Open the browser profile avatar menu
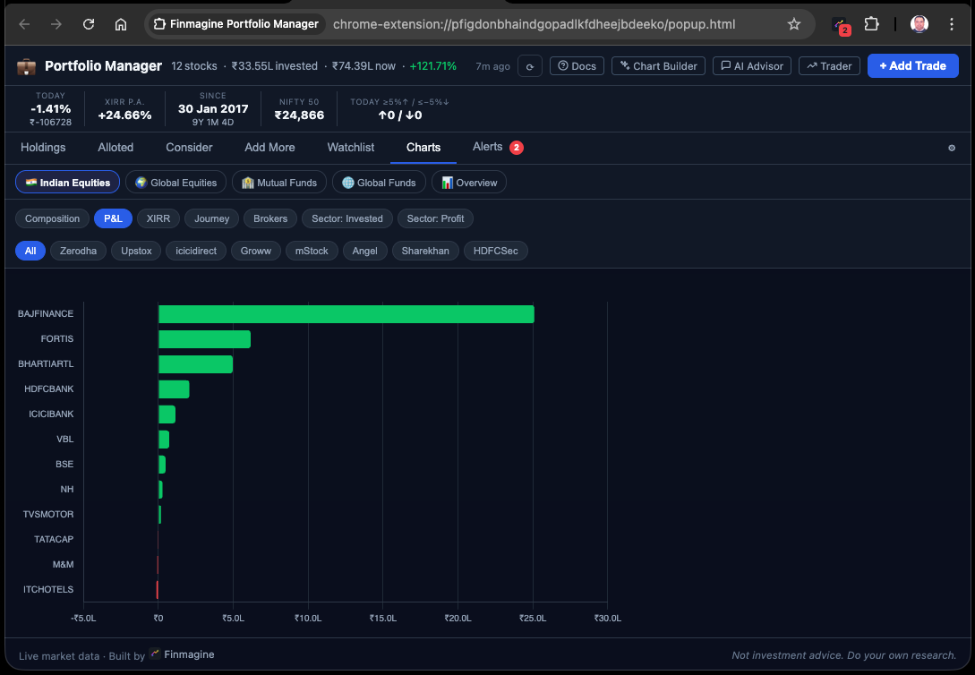 click(919, 24)
